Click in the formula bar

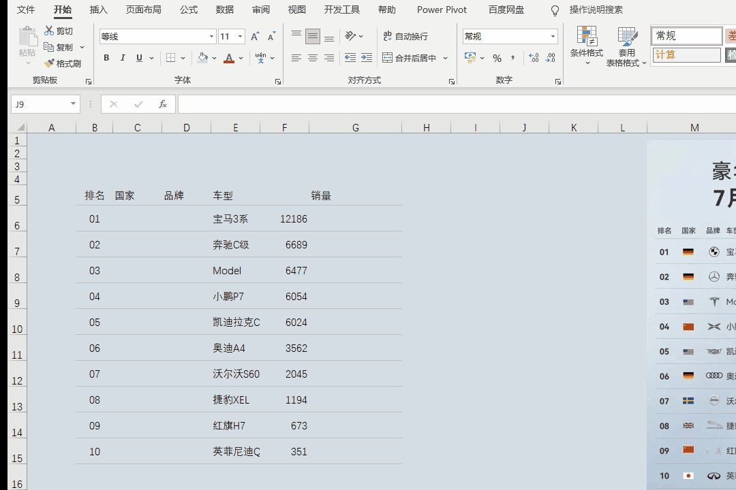[457, 104]
